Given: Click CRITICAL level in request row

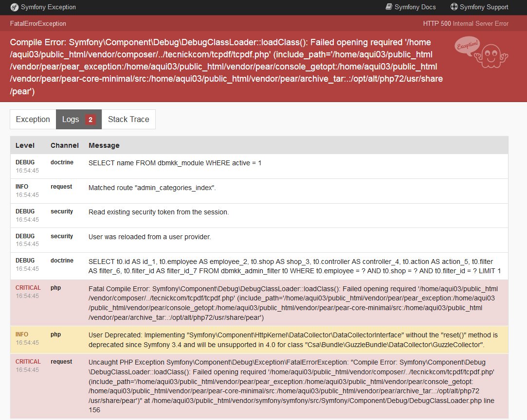Looking at the screenshot, I should (28, 362).
